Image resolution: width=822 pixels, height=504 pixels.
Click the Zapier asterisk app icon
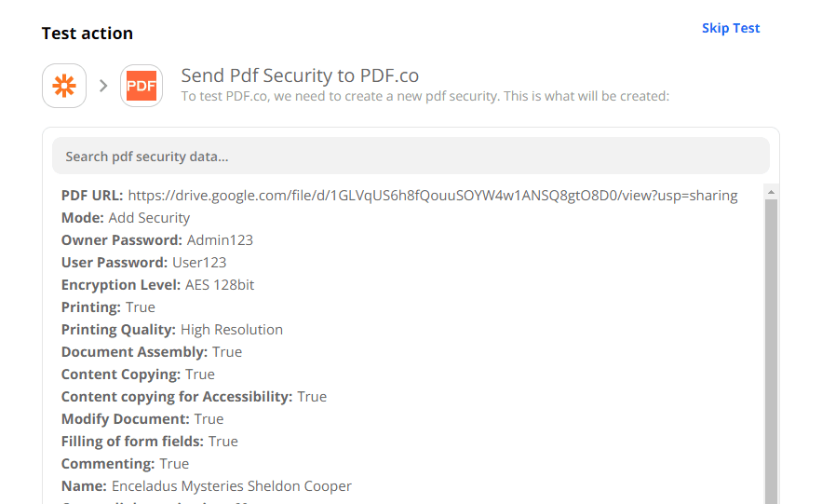[64, 86]
